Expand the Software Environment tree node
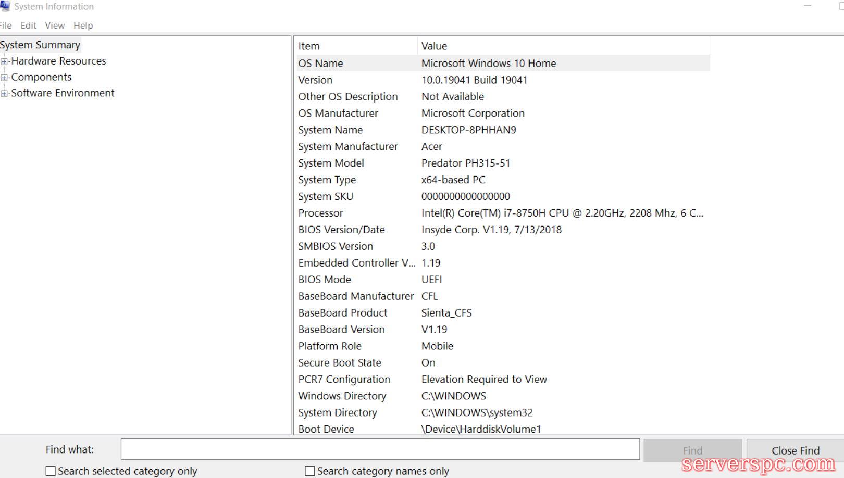The width and height of the screenshot is (844, 478). point(4,94)
